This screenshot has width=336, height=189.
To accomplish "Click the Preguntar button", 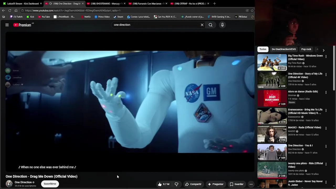I will point(216,184).
